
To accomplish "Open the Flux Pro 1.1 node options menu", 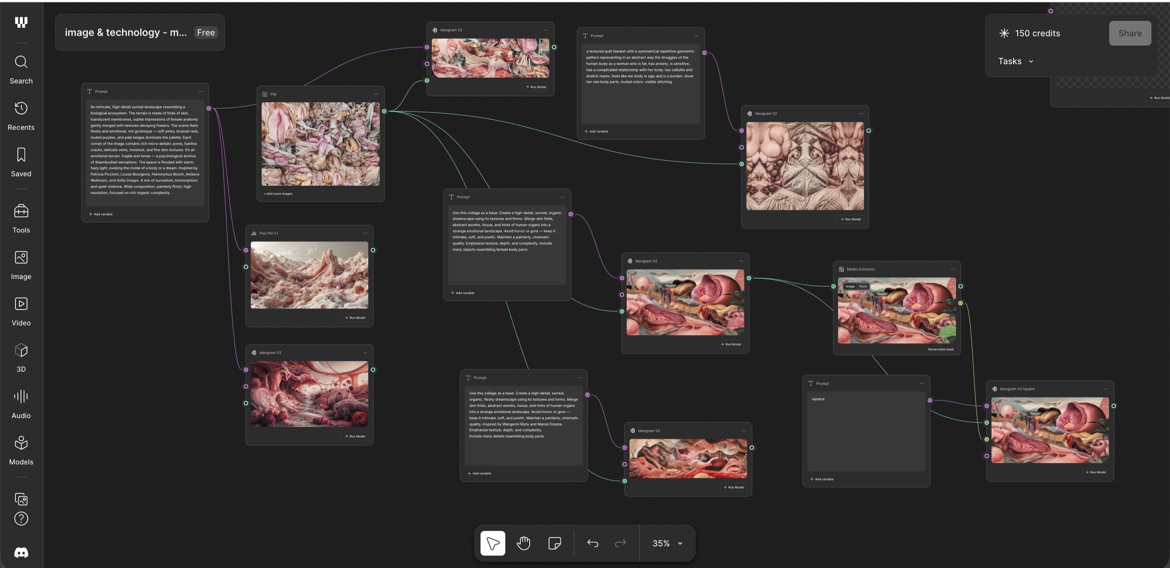I will pyautogui.click(x=365, y=233).
